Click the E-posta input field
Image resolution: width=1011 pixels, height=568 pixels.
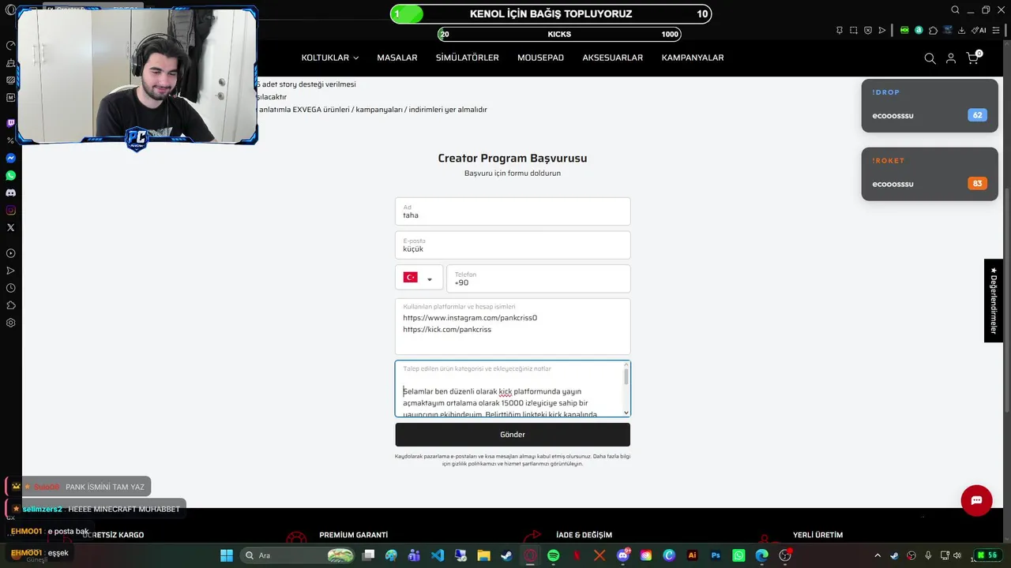(x=513, y=245)
